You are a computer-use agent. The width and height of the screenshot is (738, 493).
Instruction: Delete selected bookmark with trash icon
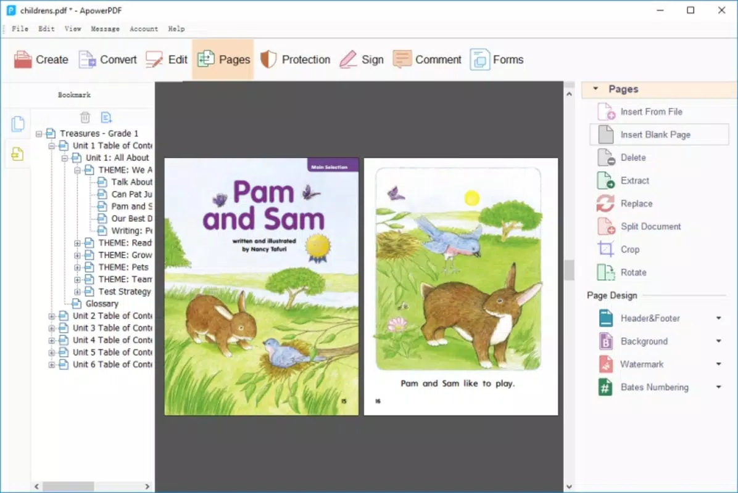(85, 117)
